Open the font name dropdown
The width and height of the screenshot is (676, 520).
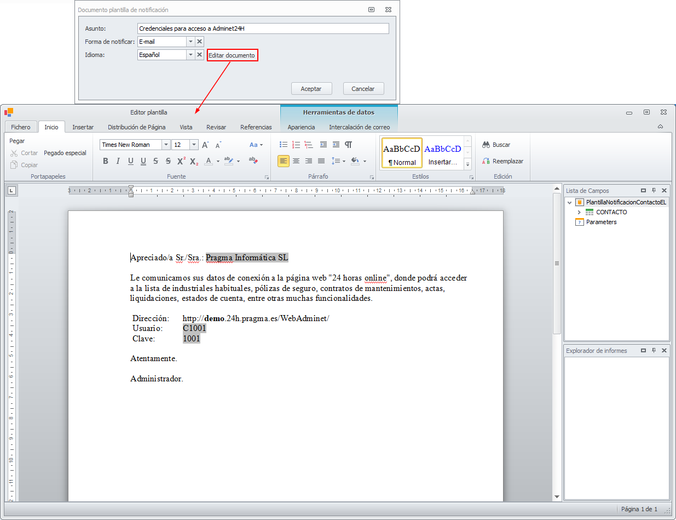point(166,145)
